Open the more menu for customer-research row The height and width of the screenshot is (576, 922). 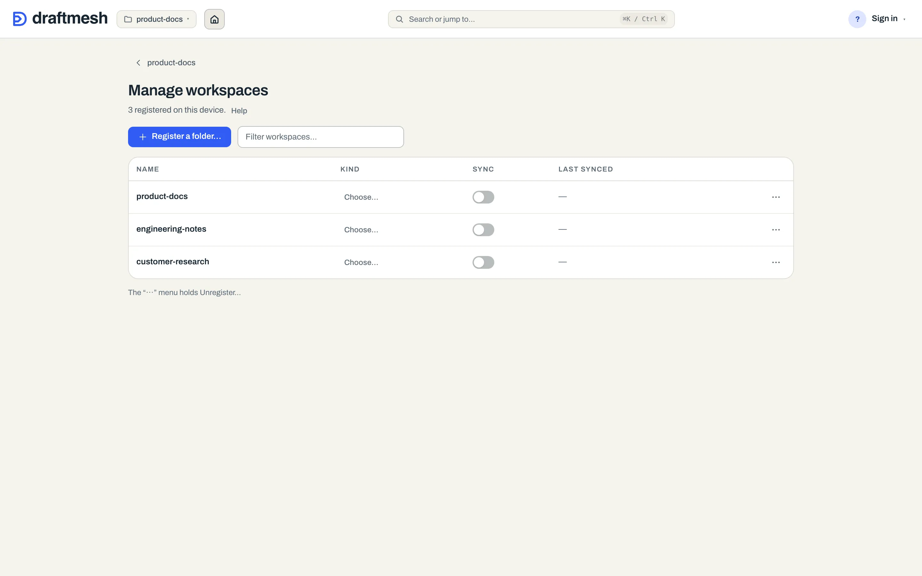tap(776, 262)
